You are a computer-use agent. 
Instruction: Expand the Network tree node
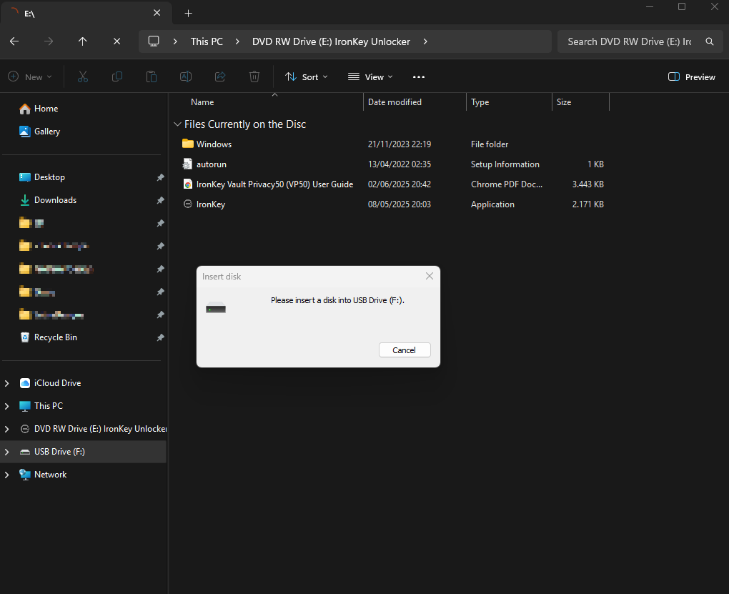pos(7,475)
